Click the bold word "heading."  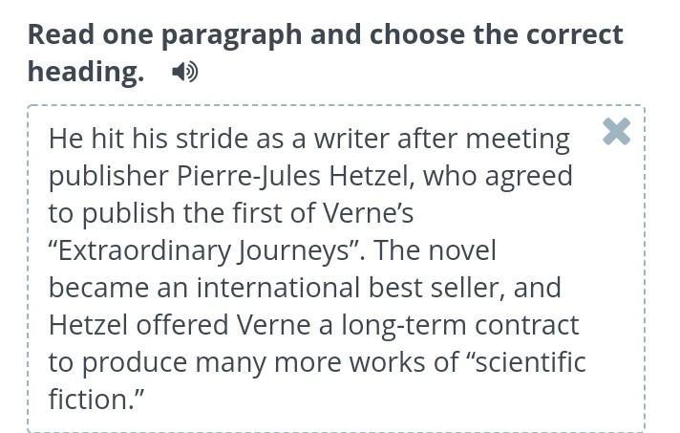tap(86, 72)
